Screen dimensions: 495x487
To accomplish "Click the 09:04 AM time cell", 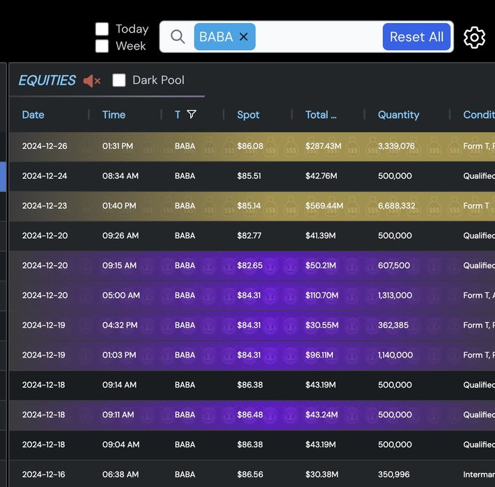I will [120, 445].
